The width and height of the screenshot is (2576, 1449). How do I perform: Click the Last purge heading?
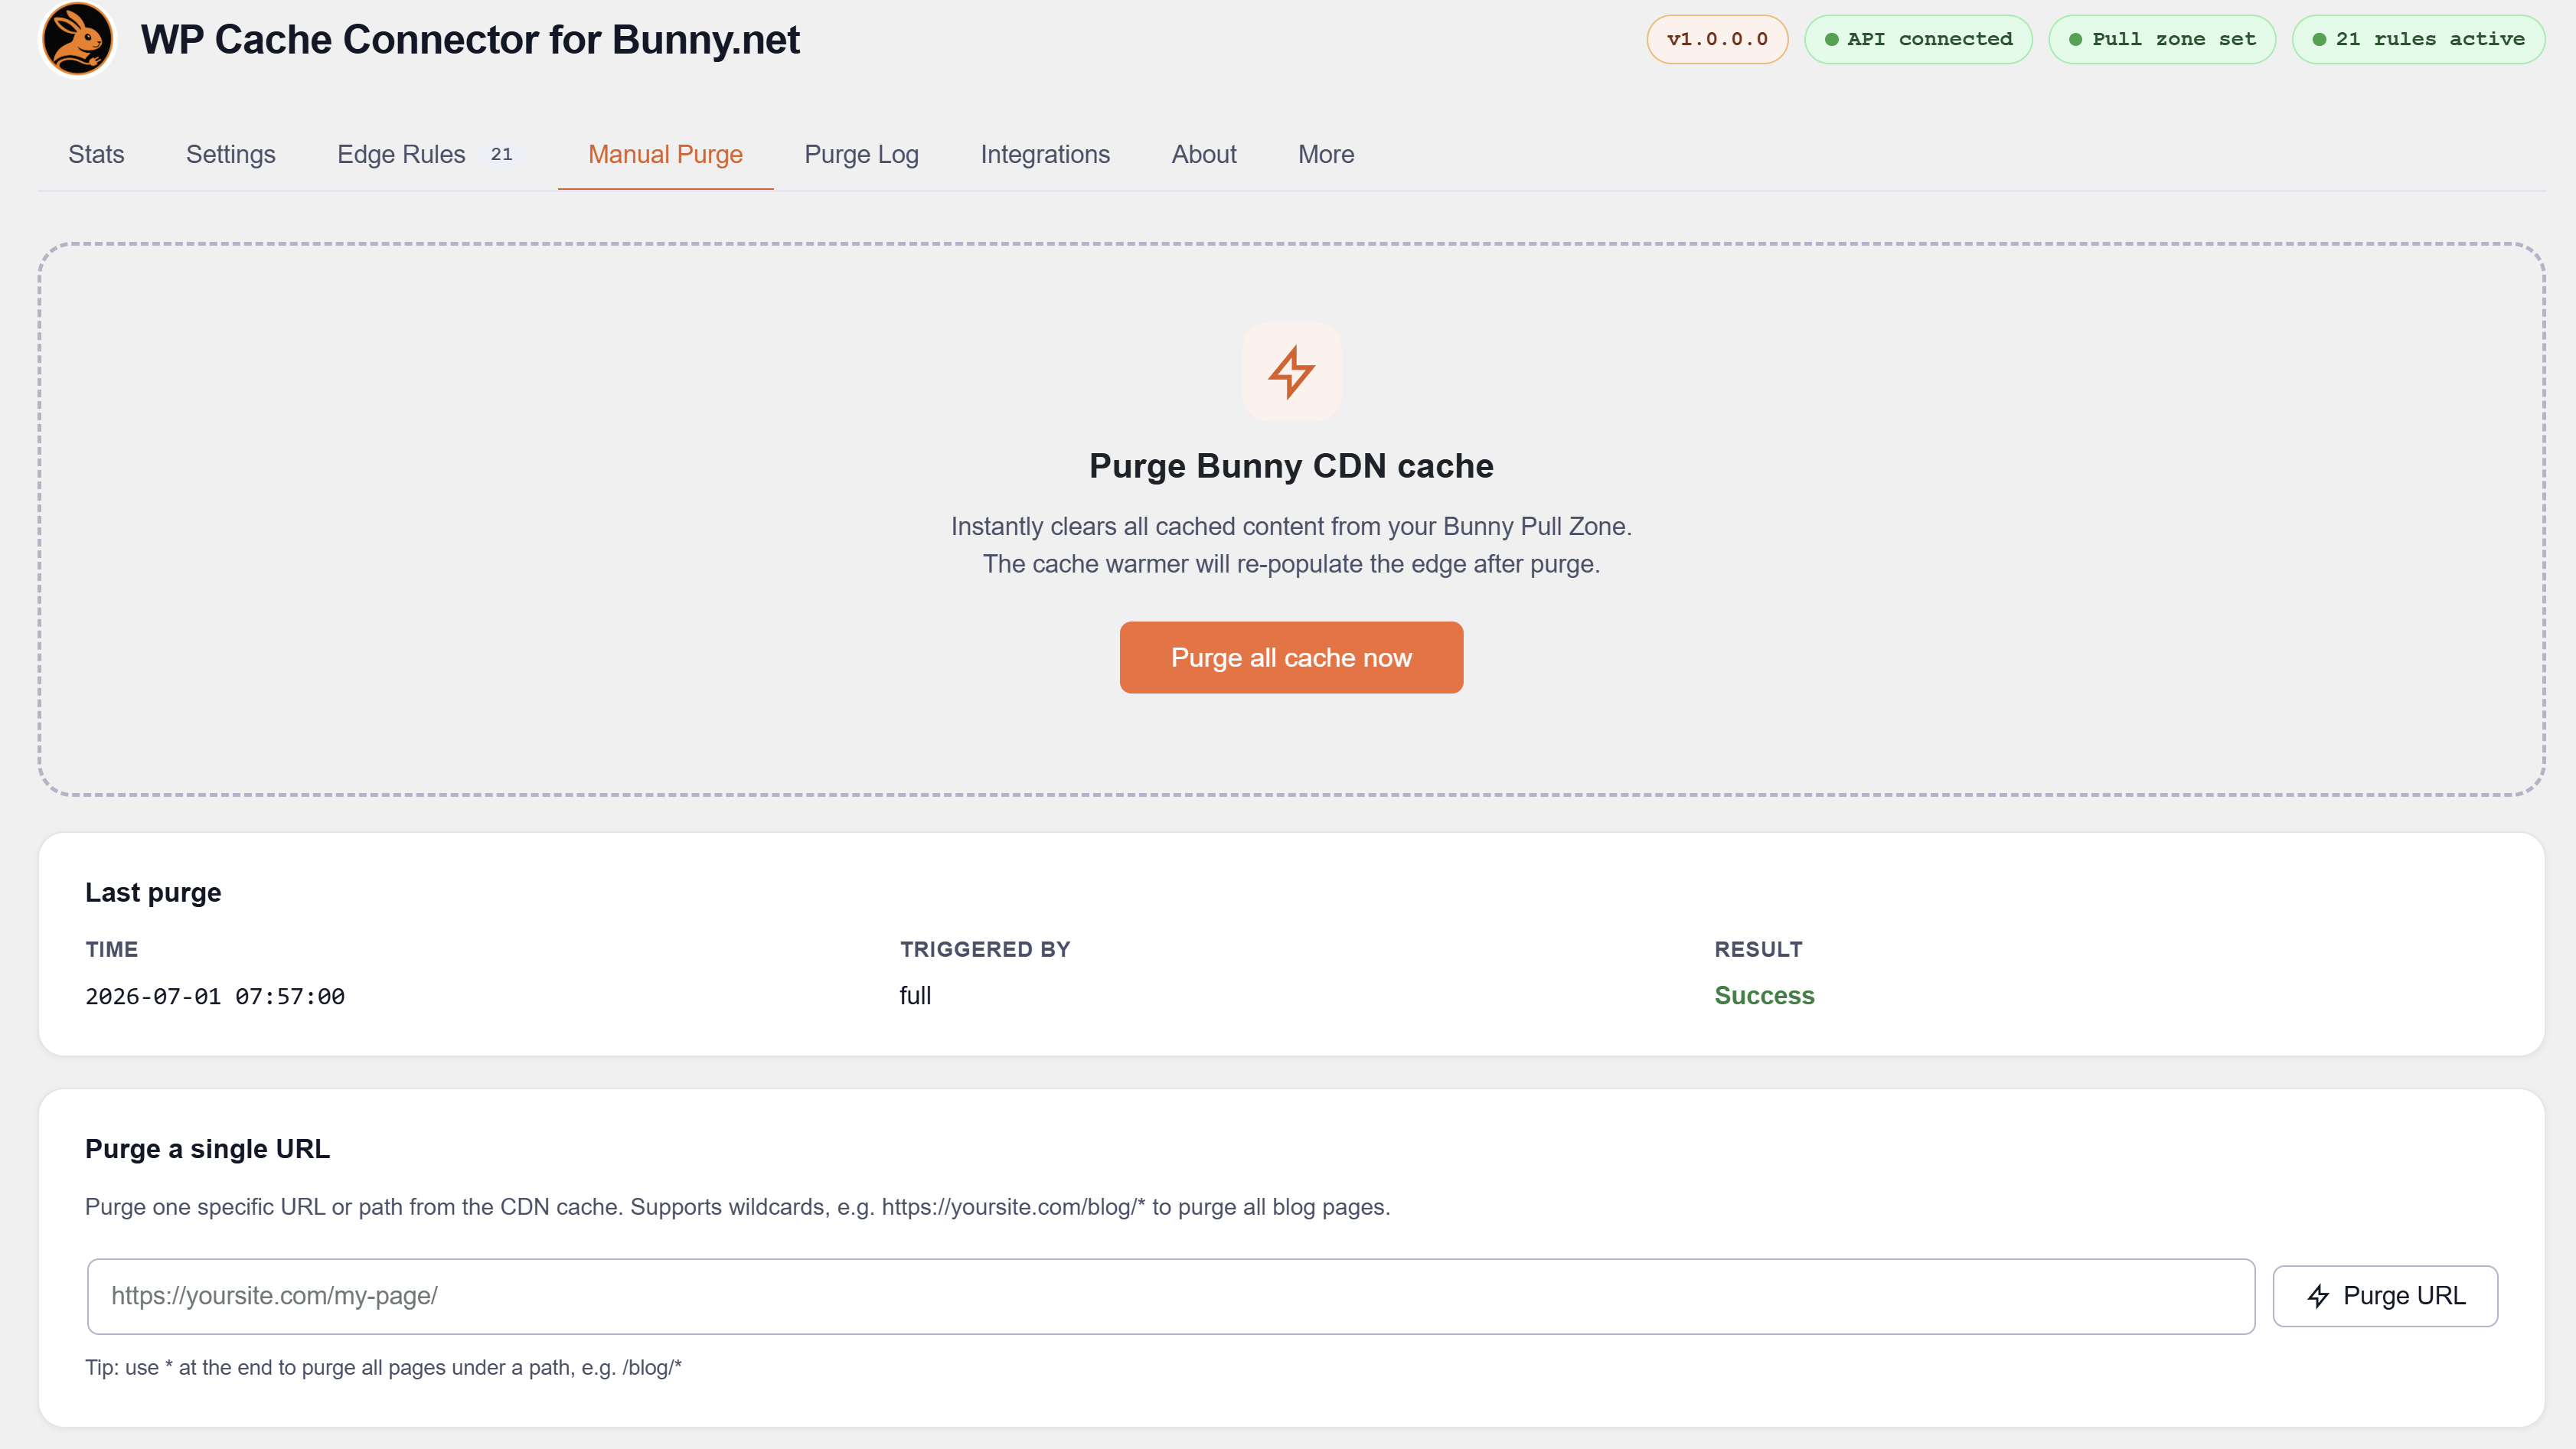153,892
